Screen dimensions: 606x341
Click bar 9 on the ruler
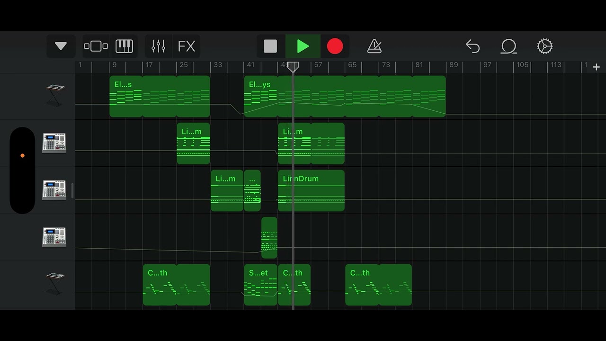coord(114,65)
